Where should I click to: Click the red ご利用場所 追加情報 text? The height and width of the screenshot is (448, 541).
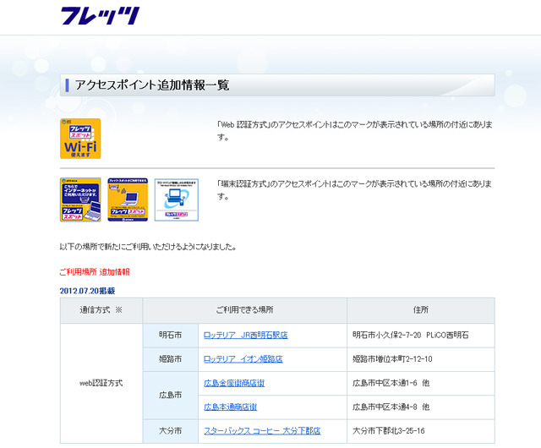95,272
